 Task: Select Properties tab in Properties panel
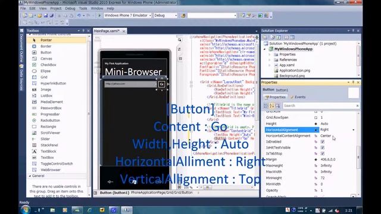(275, 97)
